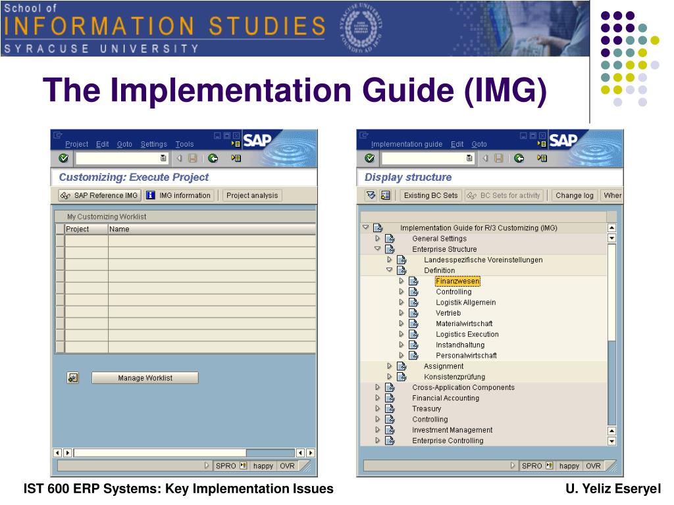
Task: Click horizontal scrollbar in Execute Project window
Action: pos(185,452)
